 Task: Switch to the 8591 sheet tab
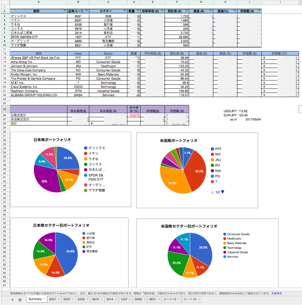(54, 299)
